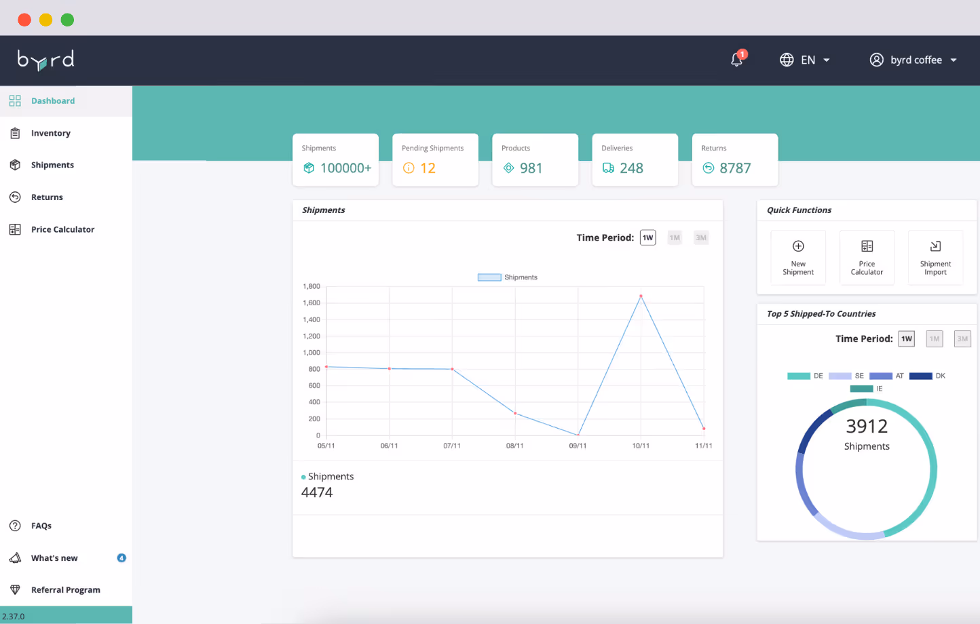Select 1M time period for Shipments chart
Viewport: 980px width, 624px height.
tap(675, 237)
